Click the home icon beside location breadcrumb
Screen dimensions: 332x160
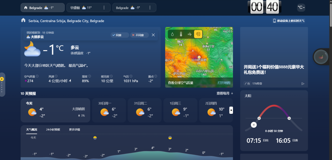pos(23,21)
